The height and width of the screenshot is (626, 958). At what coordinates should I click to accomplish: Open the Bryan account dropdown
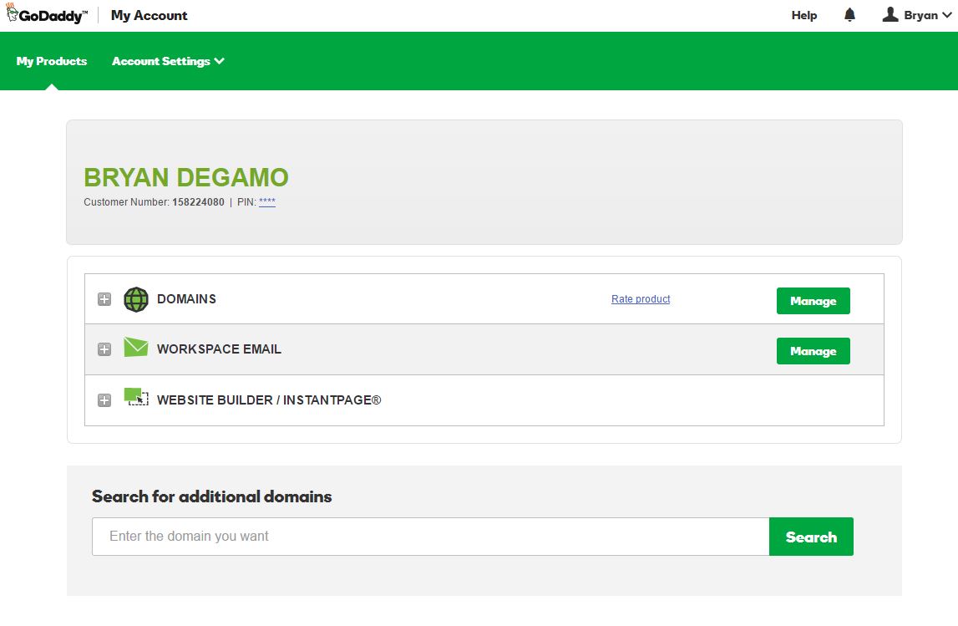917,15
